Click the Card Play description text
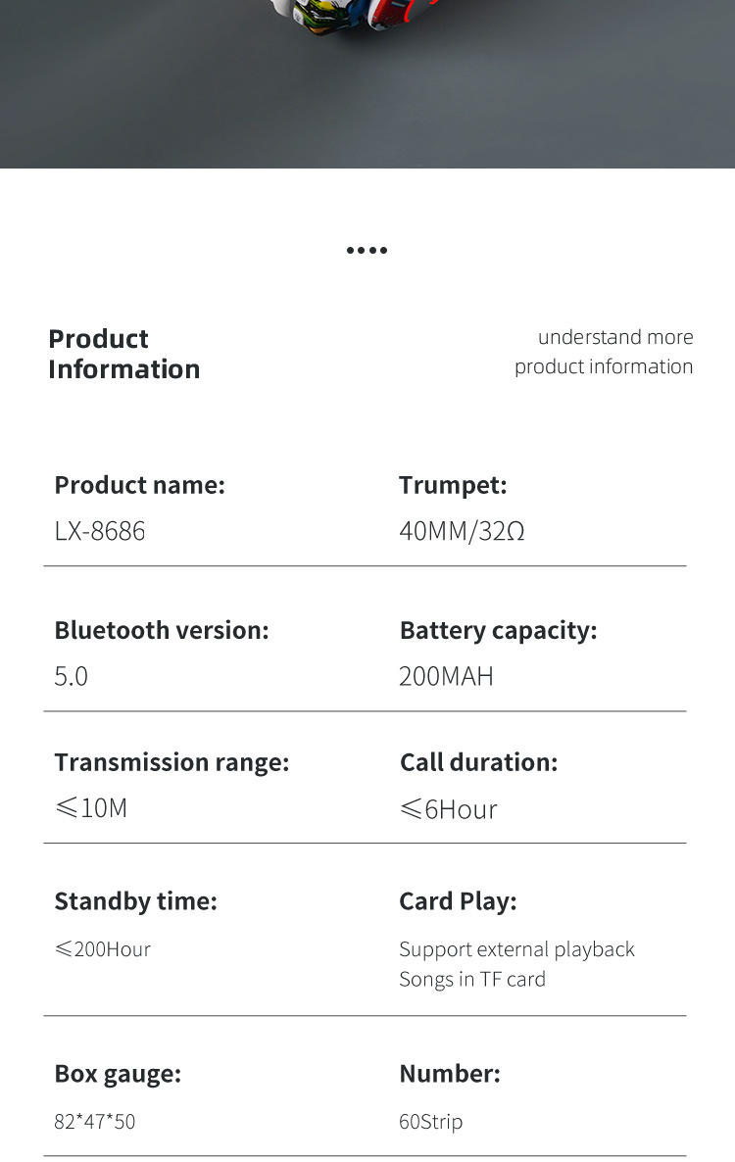The image size is (735, 1162). 516,964
